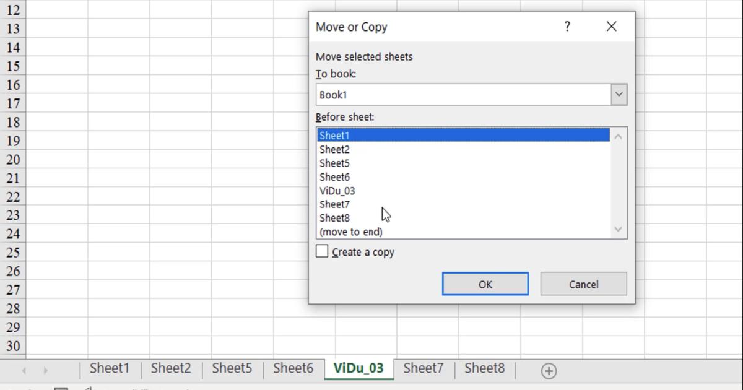Enable the Create a copy option
743x390 pixels.
(321, 251)
